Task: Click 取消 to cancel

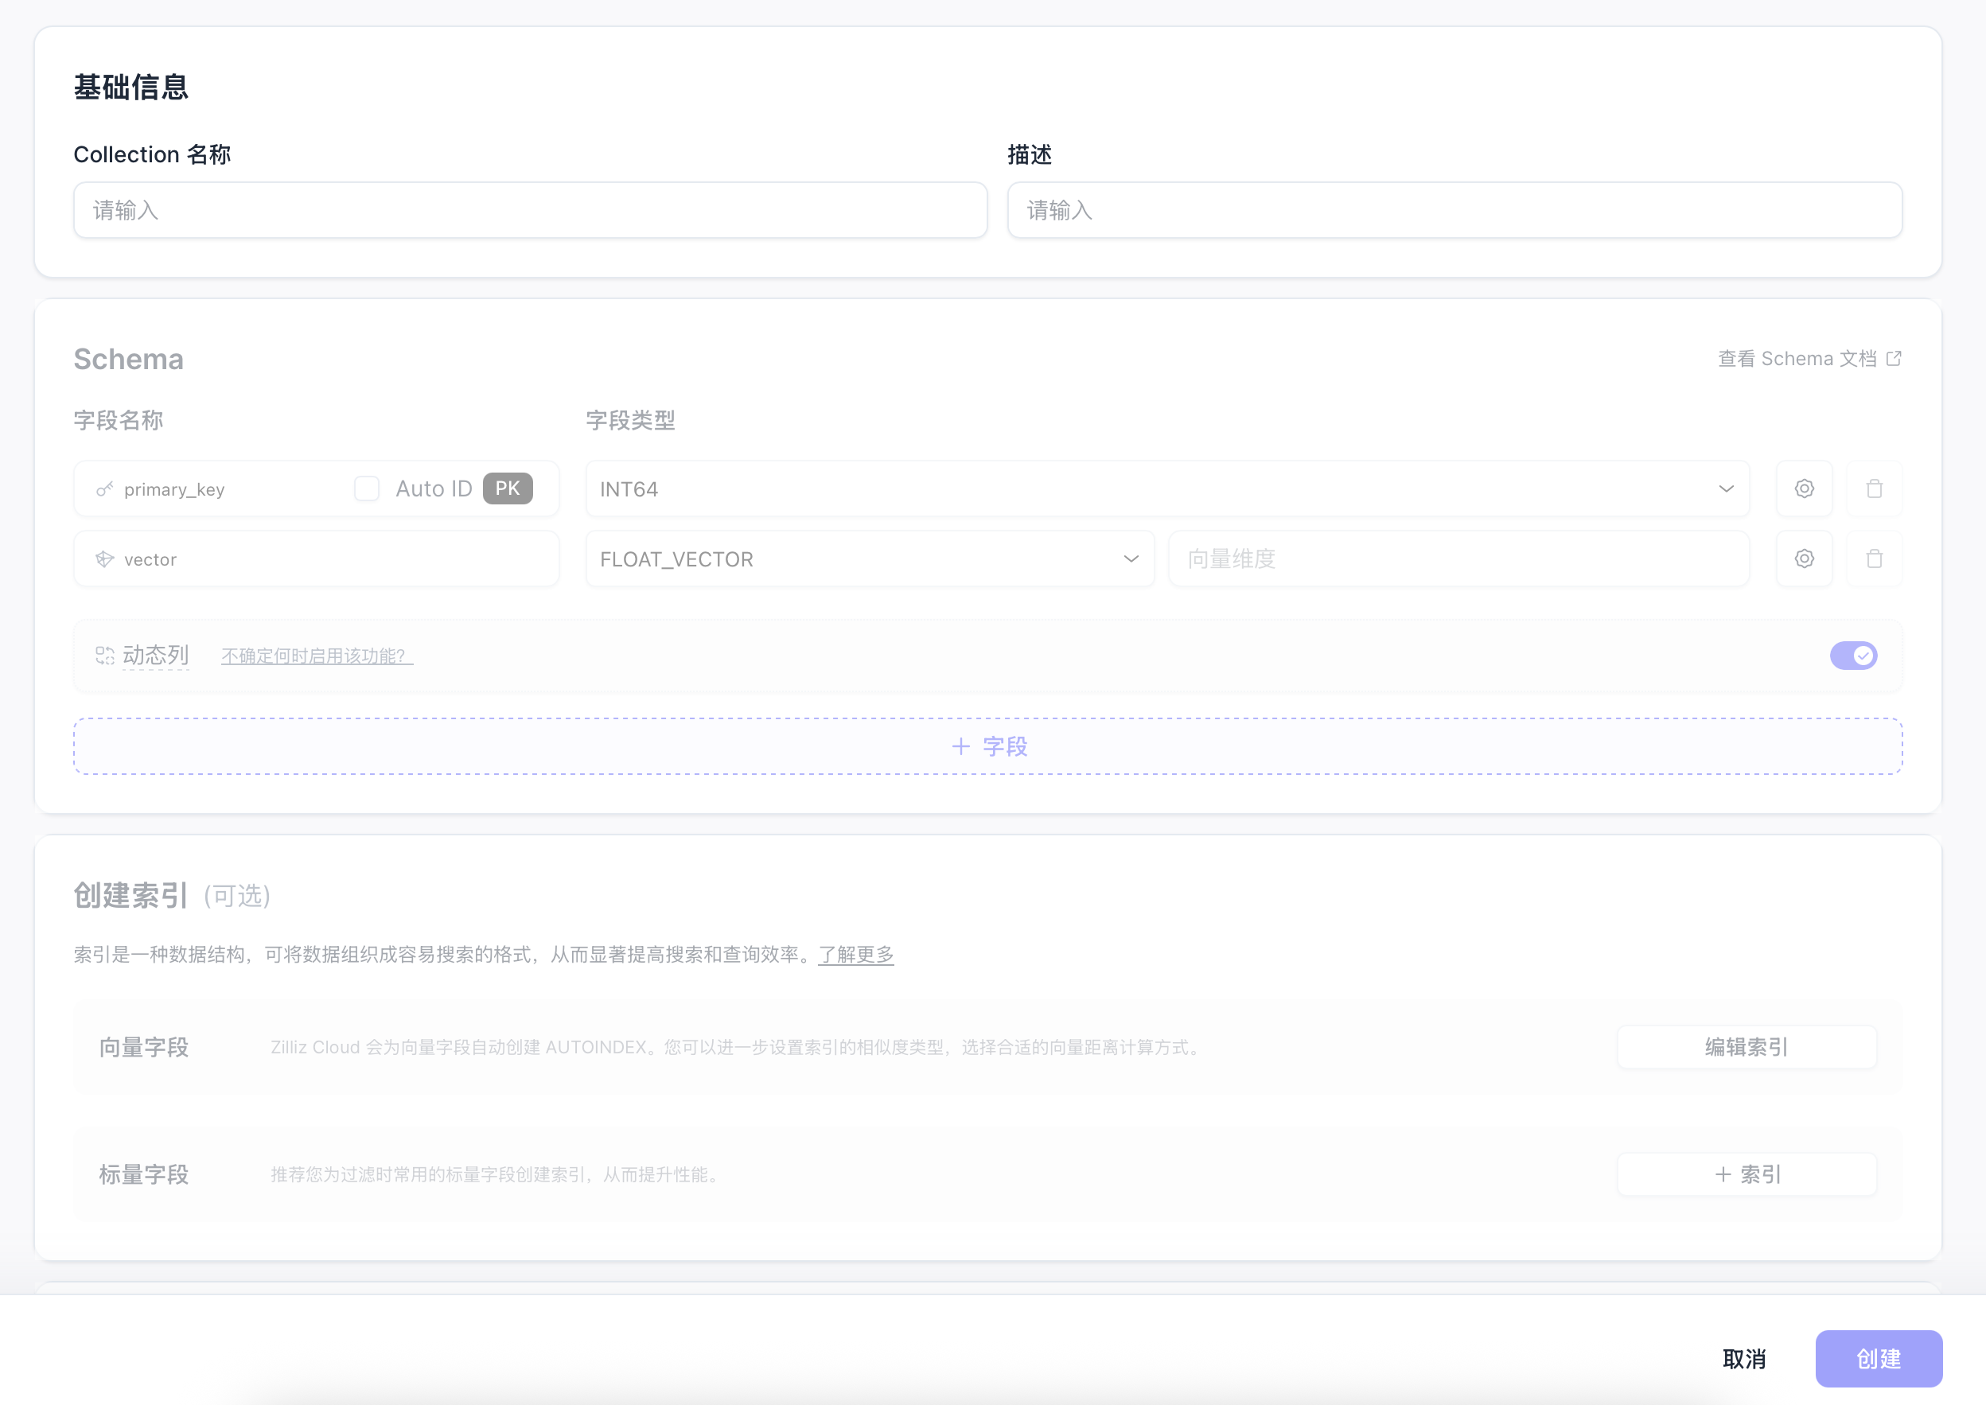Action: 1744,1358
